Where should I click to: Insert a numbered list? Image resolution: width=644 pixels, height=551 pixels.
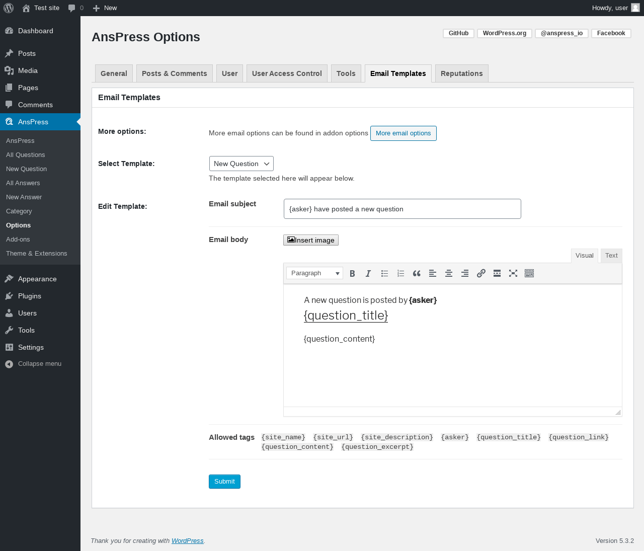[400, 273]
